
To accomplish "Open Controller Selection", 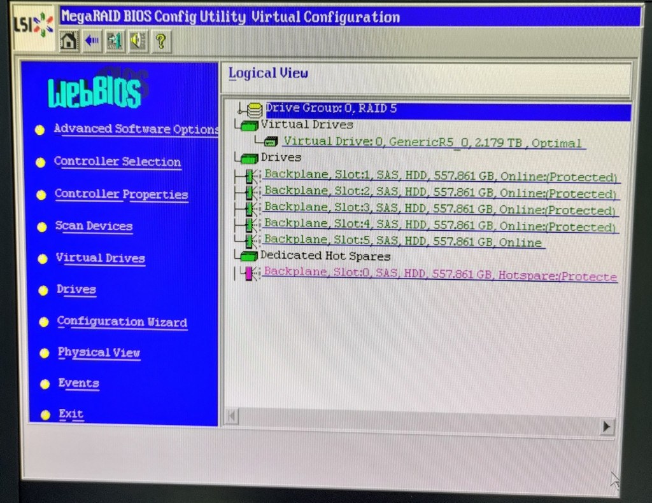I will 118,162.
